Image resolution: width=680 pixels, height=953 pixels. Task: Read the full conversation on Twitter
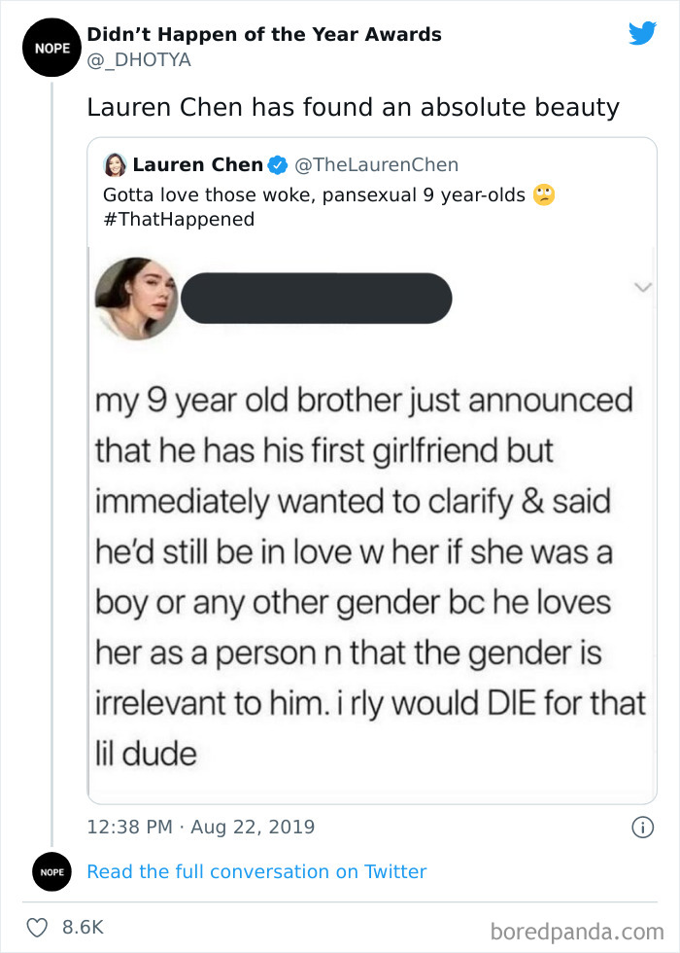tap(256, 872)
